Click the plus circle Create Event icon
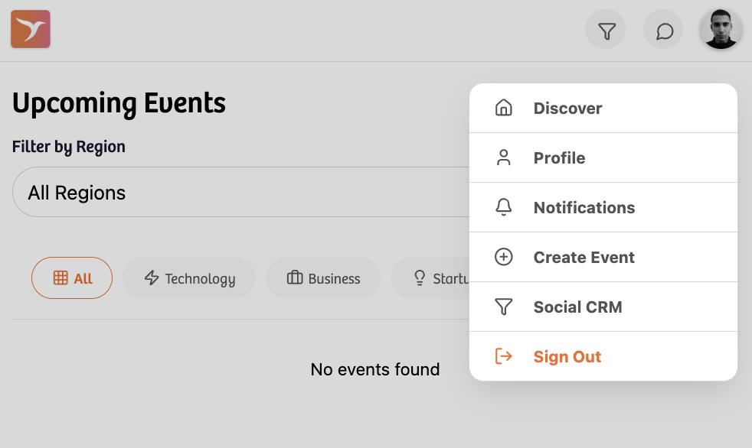The image size is (752, 448). [x=503, y=257]
